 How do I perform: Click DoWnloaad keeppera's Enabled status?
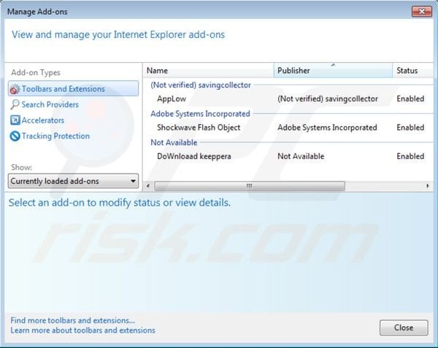(x=410, y=156)
